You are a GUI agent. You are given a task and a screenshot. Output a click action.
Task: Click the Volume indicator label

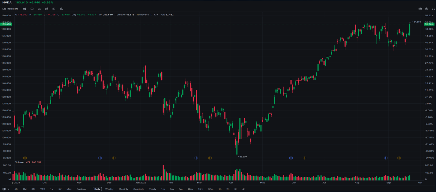pyautogui.click(x=20, y=162)
